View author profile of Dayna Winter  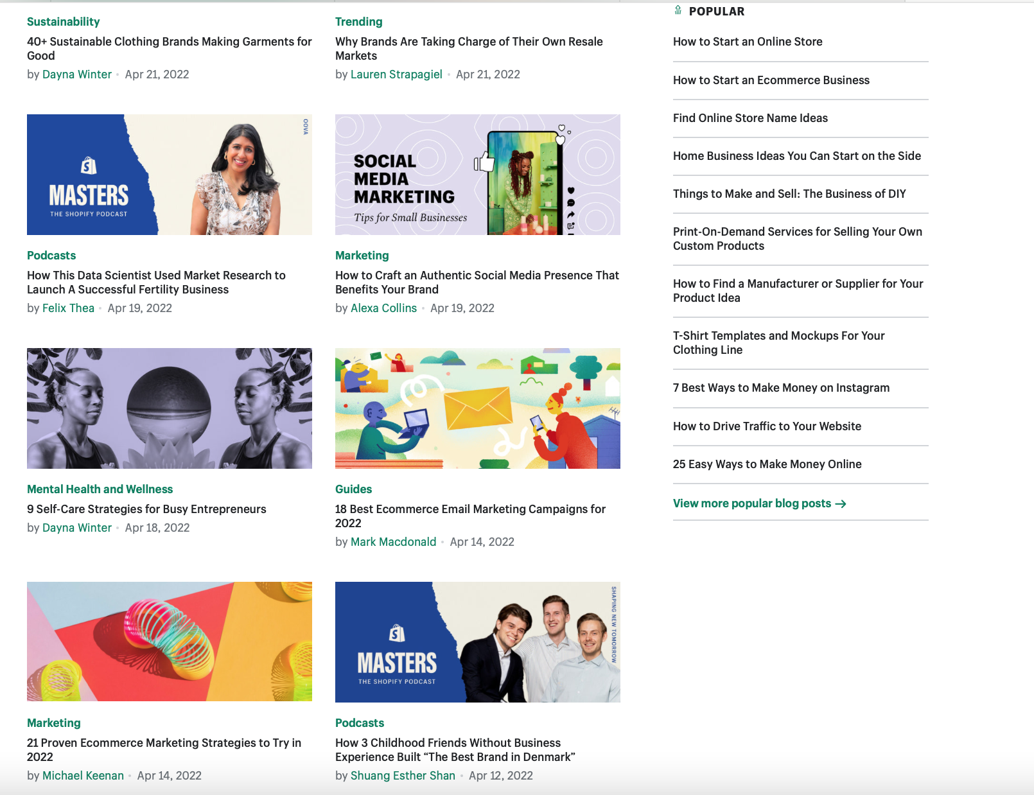76,74
